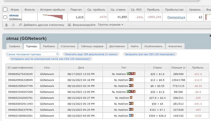Click red T badge in 89/368 row

click(x=132, y=91)
